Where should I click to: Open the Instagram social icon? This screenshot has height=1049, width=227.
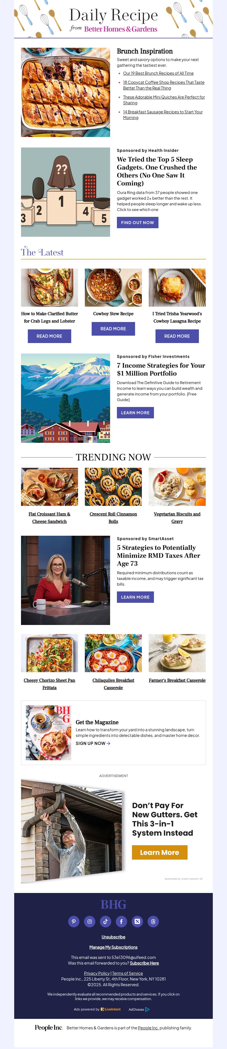tap(89, 922)
